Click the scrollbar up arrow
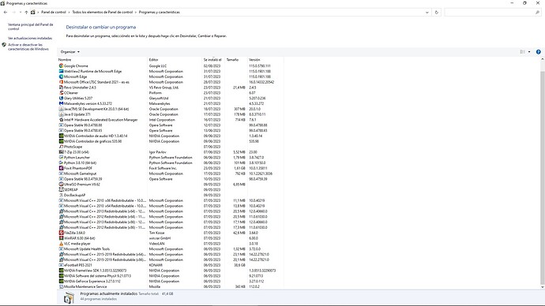This screenshot has width=545, height=306. coord(542,60)
